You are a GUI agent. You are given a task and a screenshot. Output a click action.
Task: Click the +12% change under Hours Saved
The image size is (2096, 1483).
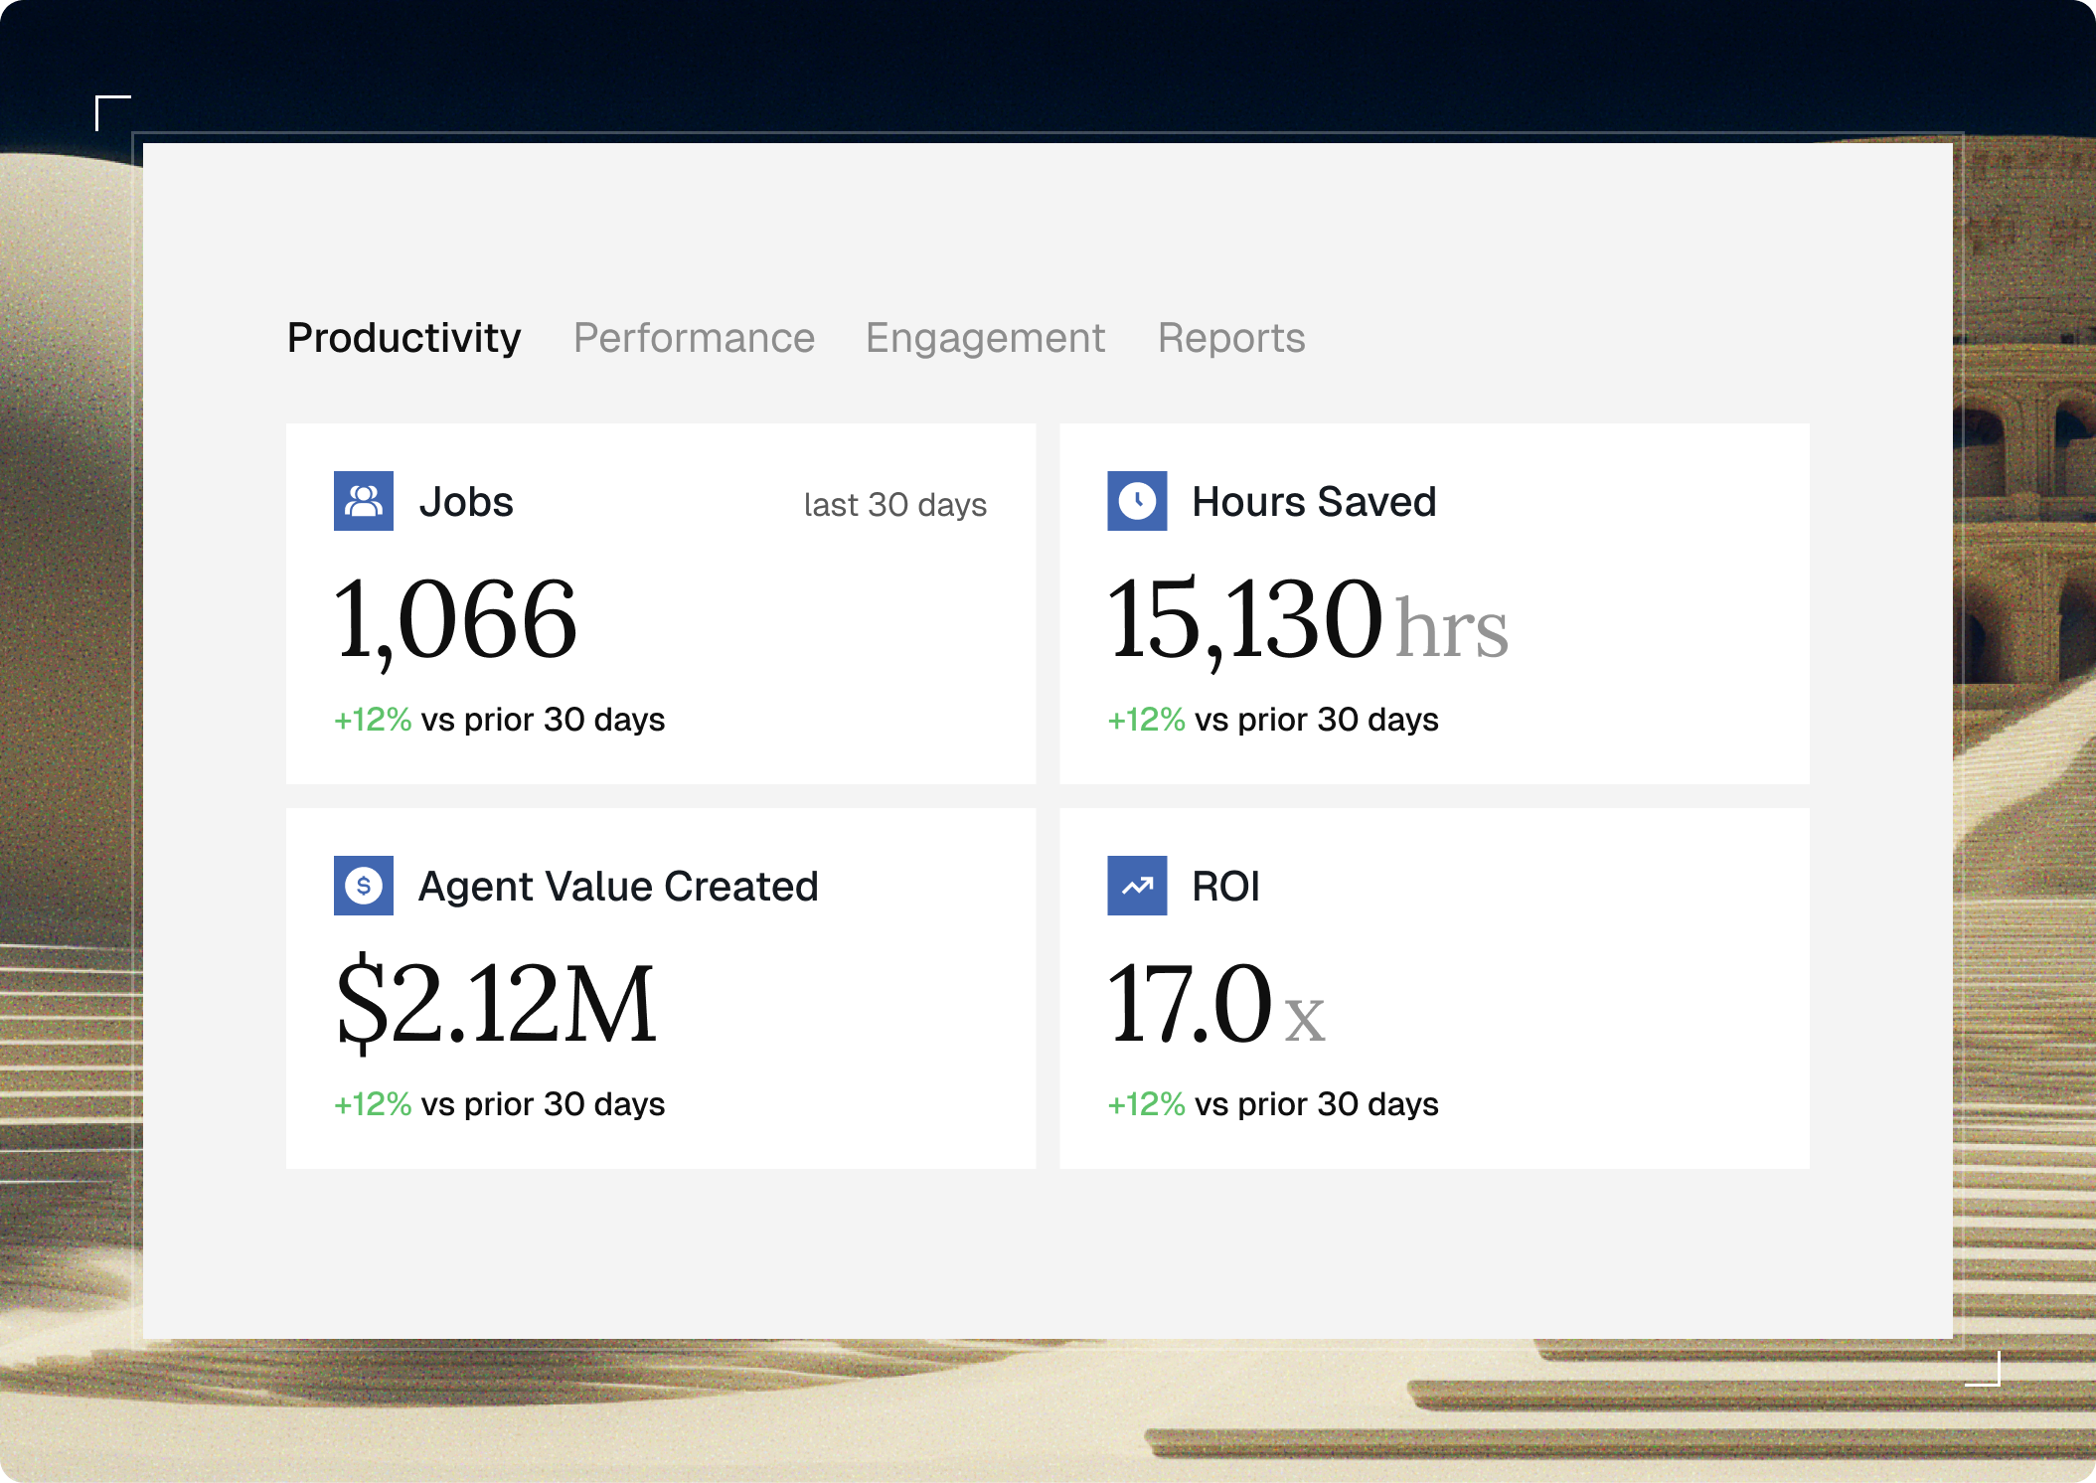click(1146, 720)
